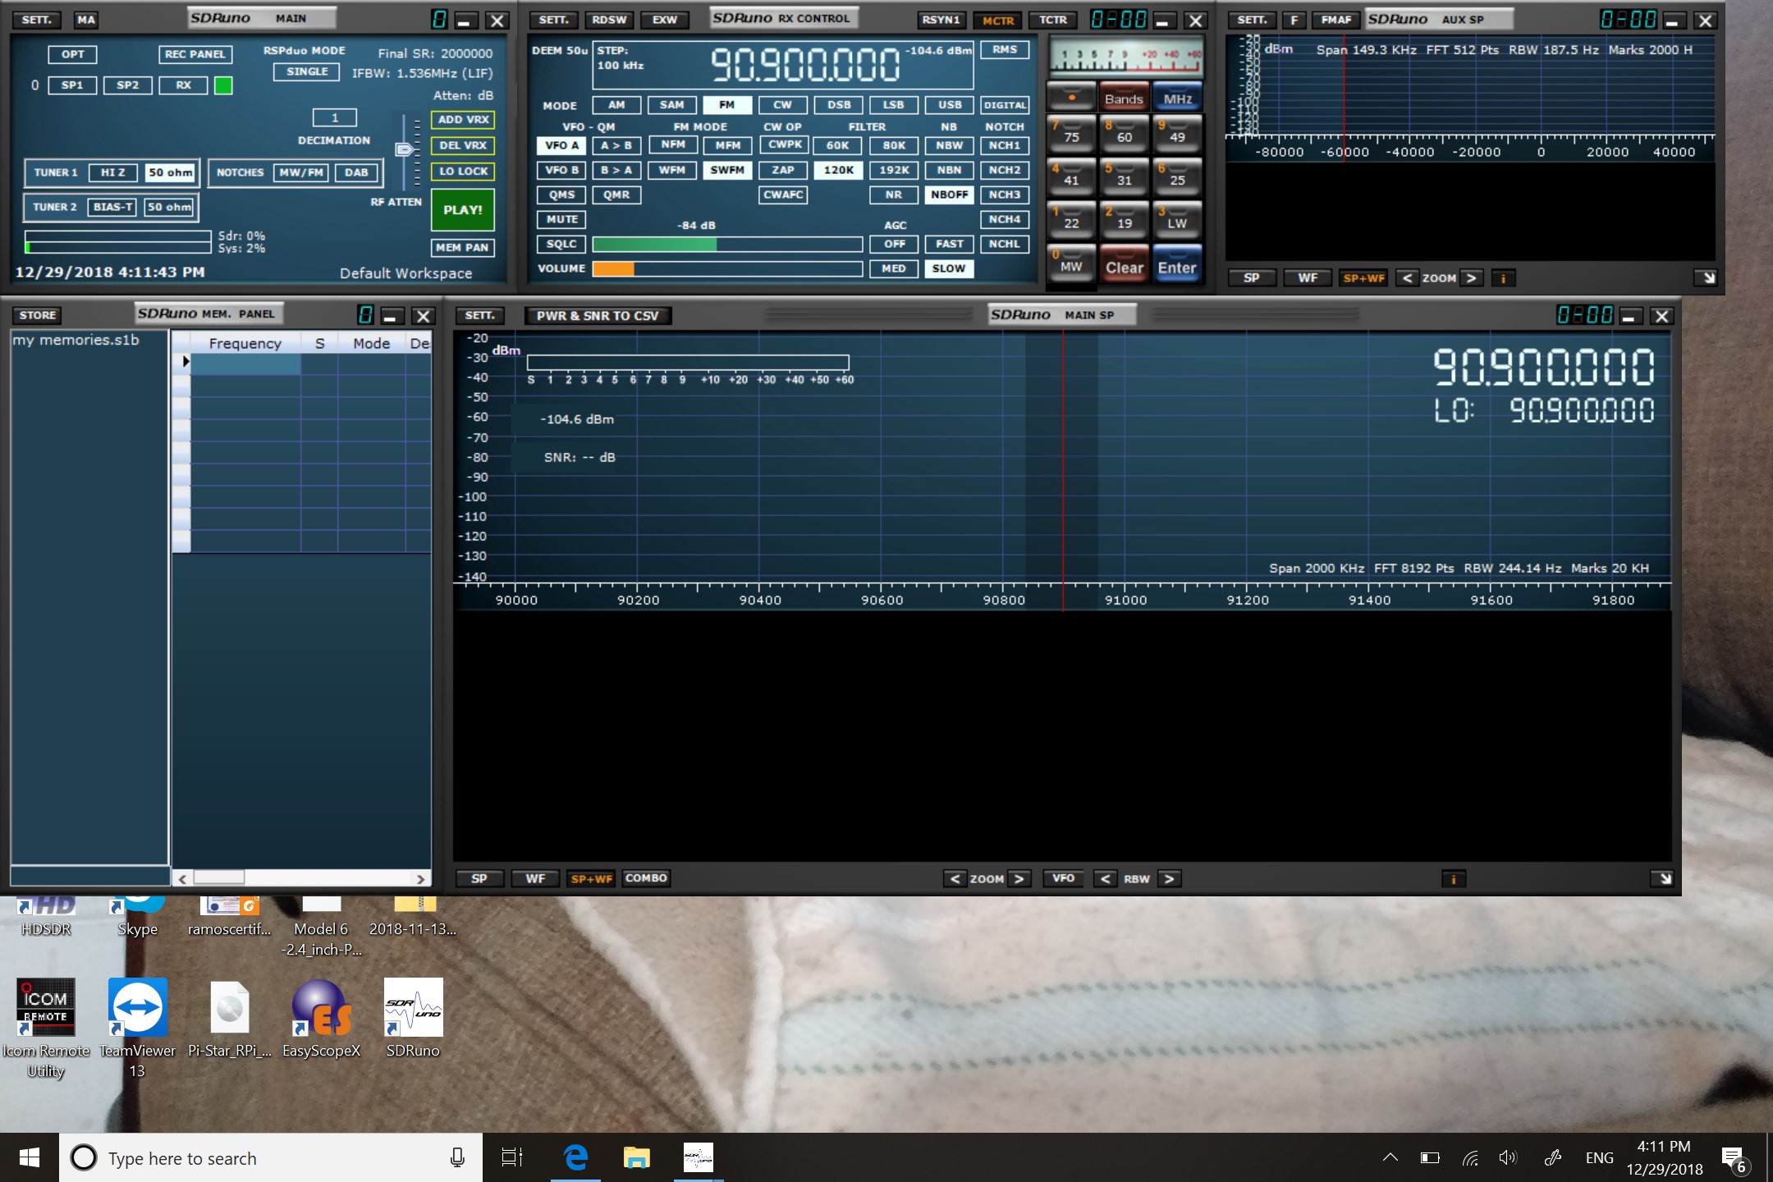Enable SQLC squelch
The height and width of the screenshot is (1182, 1773).
pyautogui.click(x=561, y=245)
